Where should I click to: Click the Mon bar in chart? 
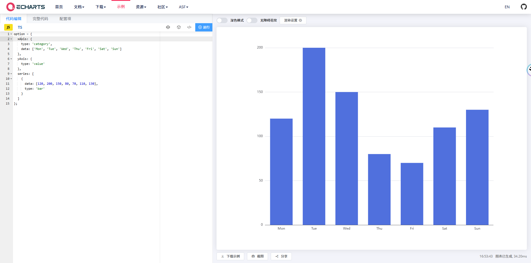(x=281, y=172)
